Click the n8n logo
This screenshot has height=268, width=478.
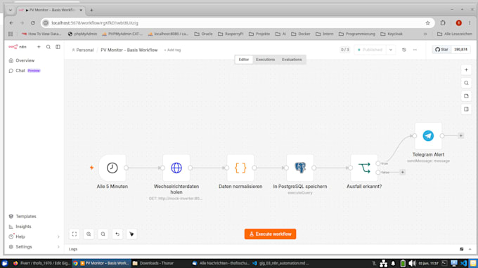(x=18, y=47)
